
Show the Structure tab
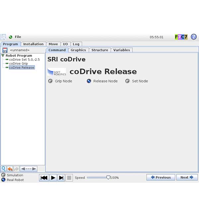pos(100,50)
